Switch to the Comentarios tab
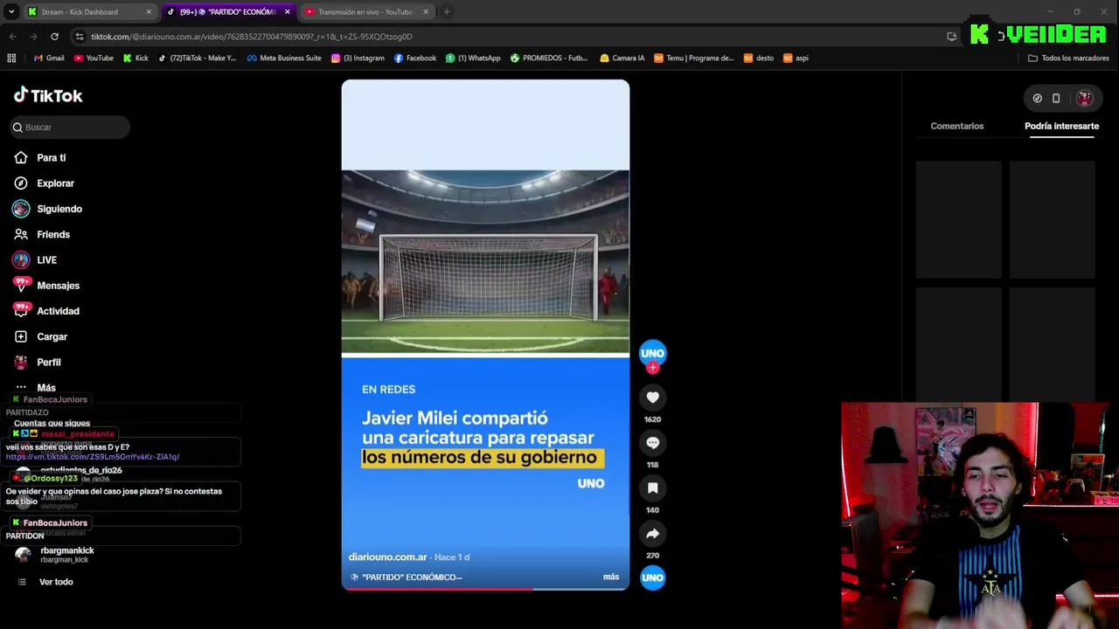Image resolution: width=1119 pixels, height=629 pixels. [x=956, y=126]
